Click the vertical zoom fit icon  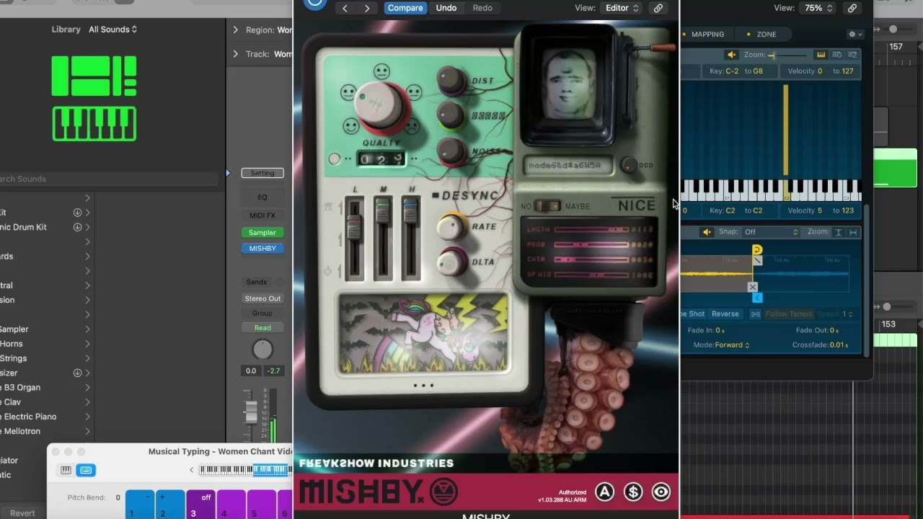tap(838, 232)
